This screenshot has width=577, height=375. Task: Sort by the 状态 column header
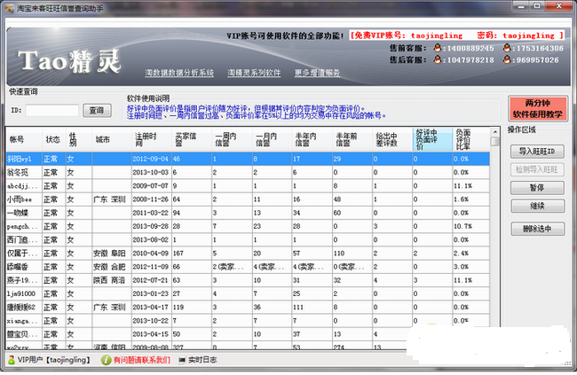[x=54, y=139]
